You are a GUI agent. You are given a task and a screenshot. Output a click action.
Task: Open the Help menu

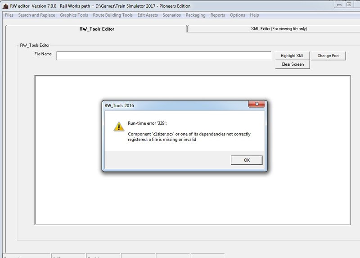coord(254,15)
